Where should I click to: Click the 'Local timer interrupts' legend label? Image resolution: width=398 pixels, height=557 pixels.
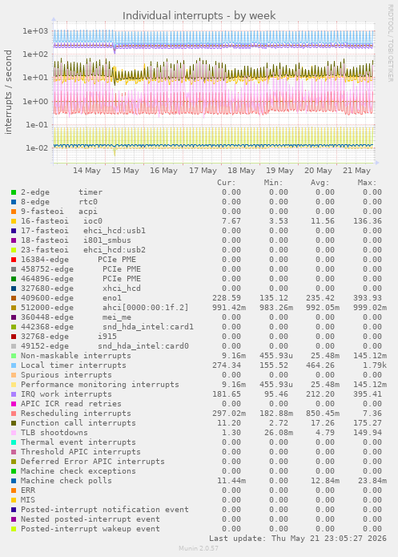click(x=74, y=365)
